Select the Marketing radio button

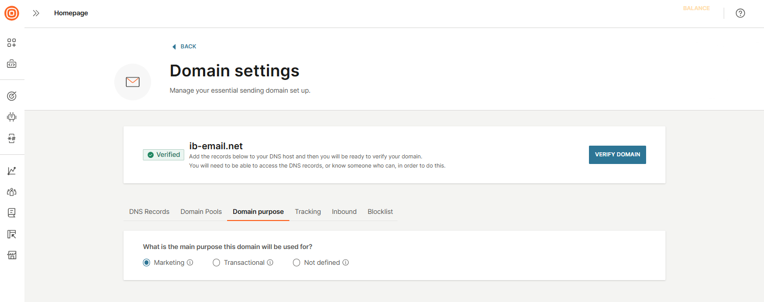146,263
